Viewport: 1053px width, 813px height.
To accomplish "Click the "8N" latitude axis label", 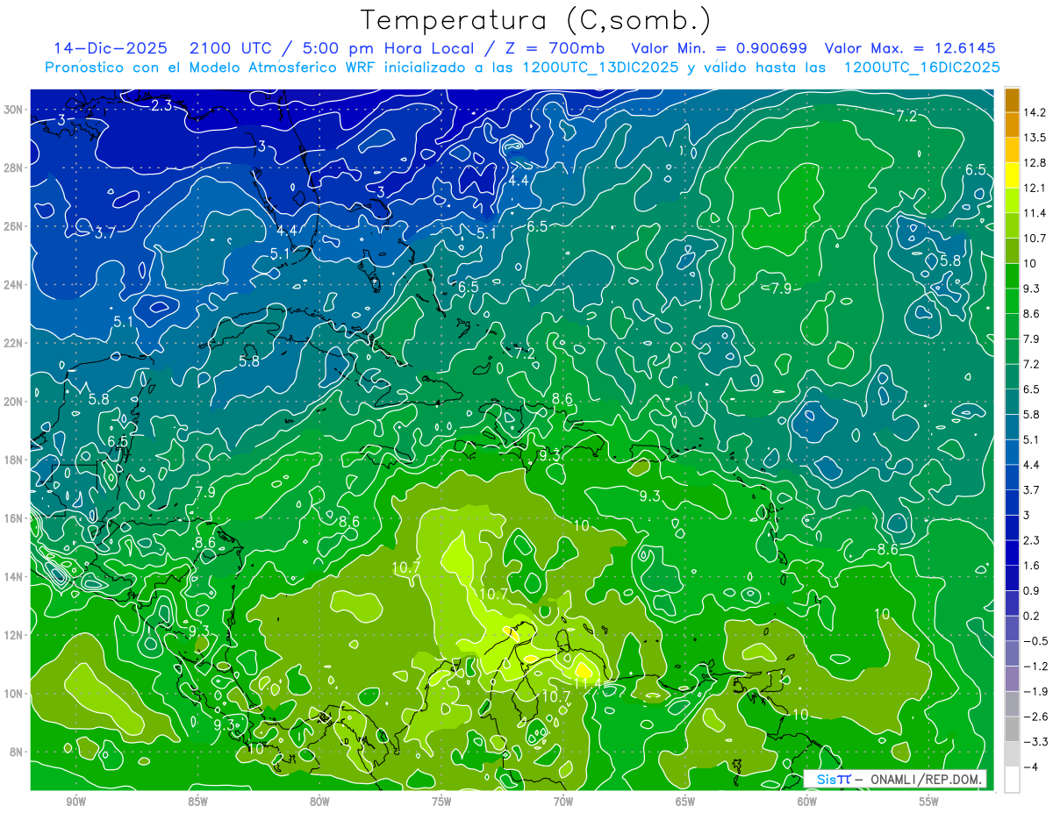I will pos(18,752).
